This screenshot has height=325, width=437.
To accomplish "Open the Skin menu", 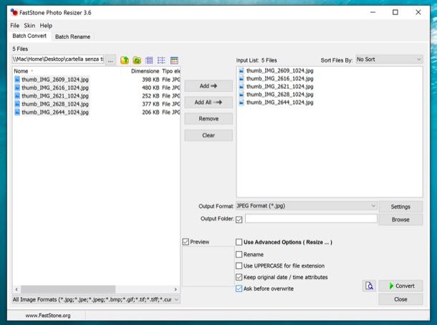I will click(x=29, y=26).
